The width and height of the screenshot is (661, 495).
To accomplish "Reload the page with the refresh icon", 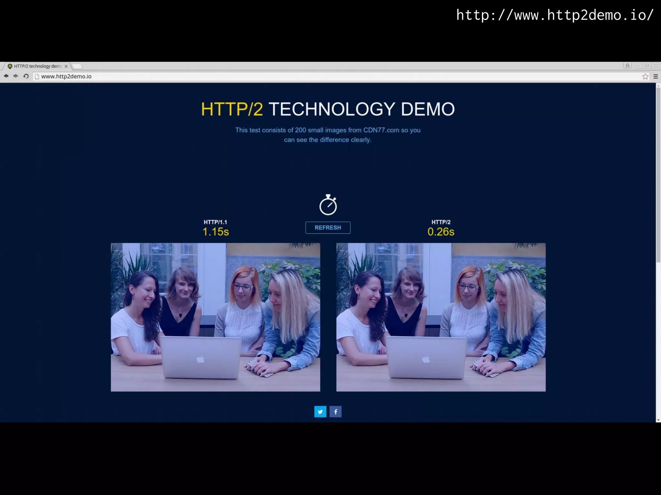I will coord(26,76).
